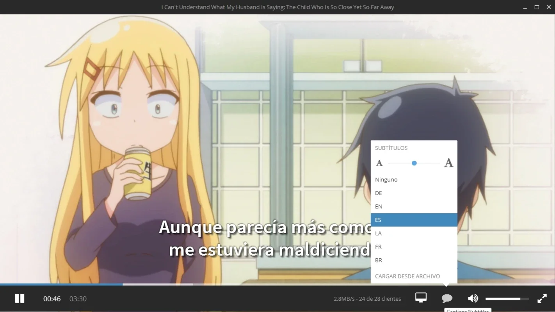Click the subtitle font size slider

coord(414,163)
